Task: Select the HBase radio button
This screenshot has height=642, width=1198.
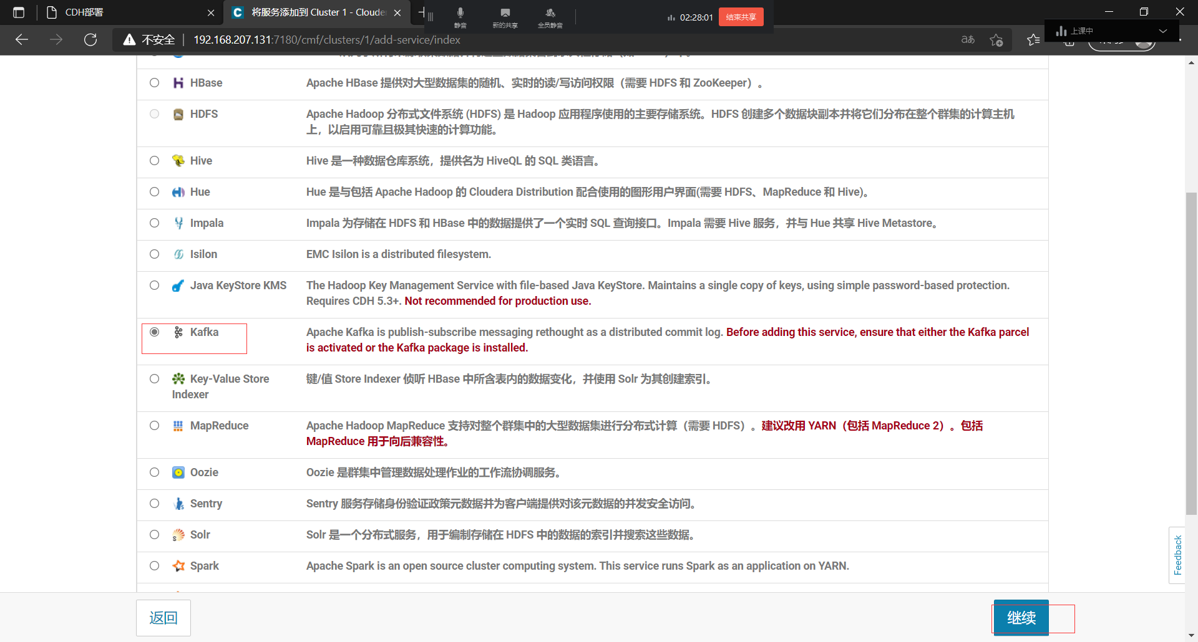Action: [x=155, y=83]
